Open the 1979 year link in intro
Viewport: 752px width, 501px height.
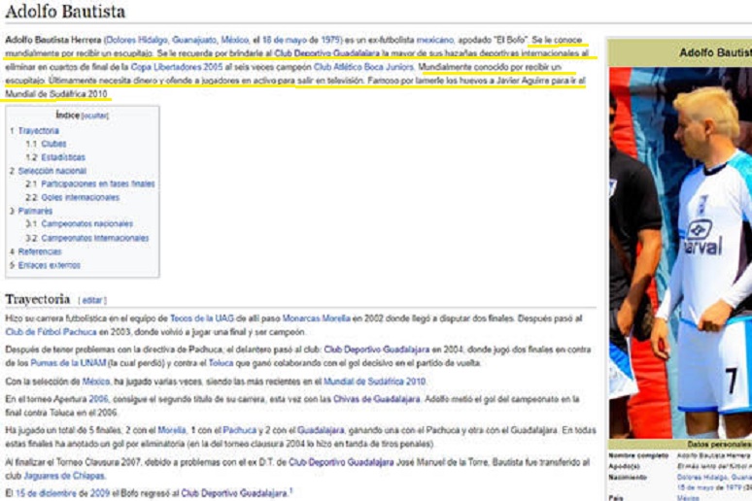click(330, 40)
